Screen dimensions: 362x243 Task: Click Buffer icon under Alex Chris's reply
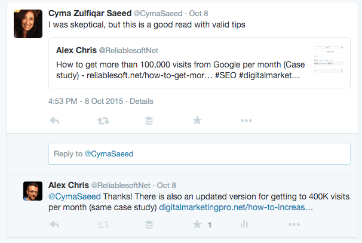[x=149, y=224]
